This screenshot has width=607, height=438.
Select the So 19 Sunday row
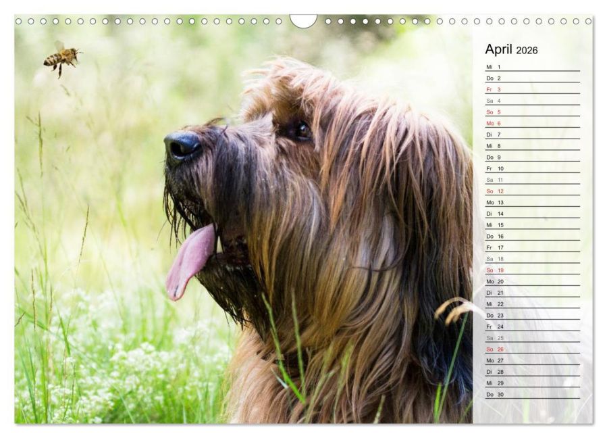tap(533, 270)
